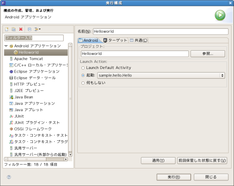Open the filter configurations dropdown icon
The image size is (234, 186).
[37, 29]
